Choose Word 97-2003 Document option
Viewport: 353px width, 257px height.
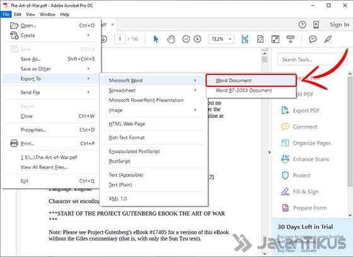251,90
